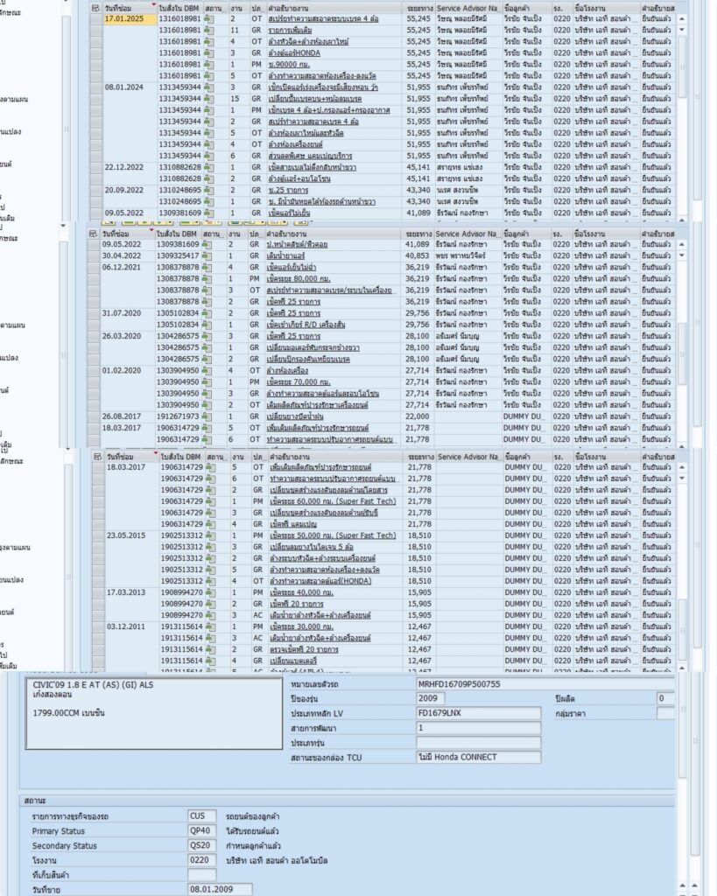The height and width of the screenshot is (896, 717).
Task: Click status icon in เช็คระยะ 60,000 กม. row
Action: 208,501
